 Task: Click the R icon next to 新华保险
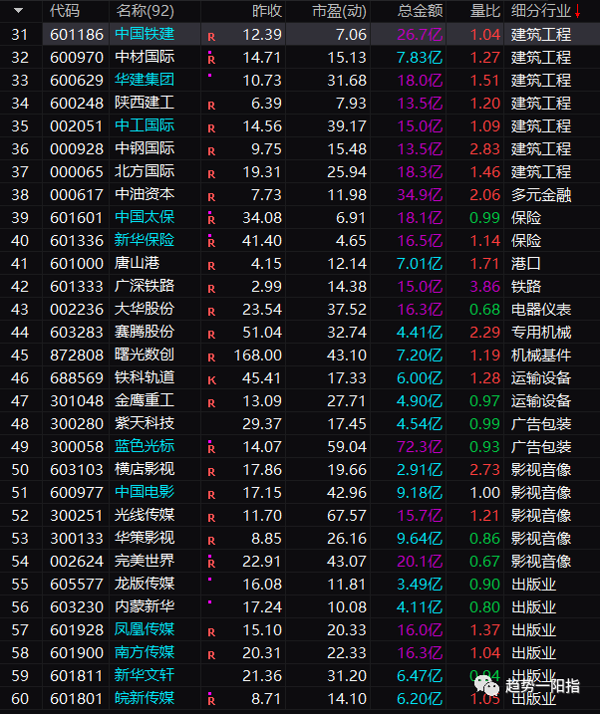211,242
